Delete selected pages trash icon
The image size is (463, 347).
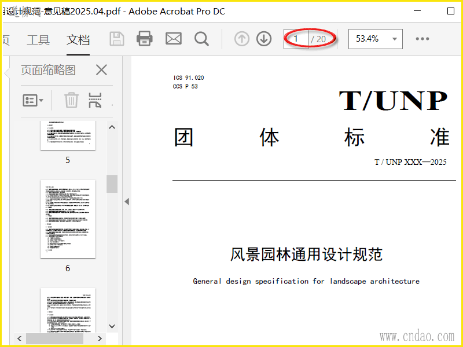(x=71, y=100)
